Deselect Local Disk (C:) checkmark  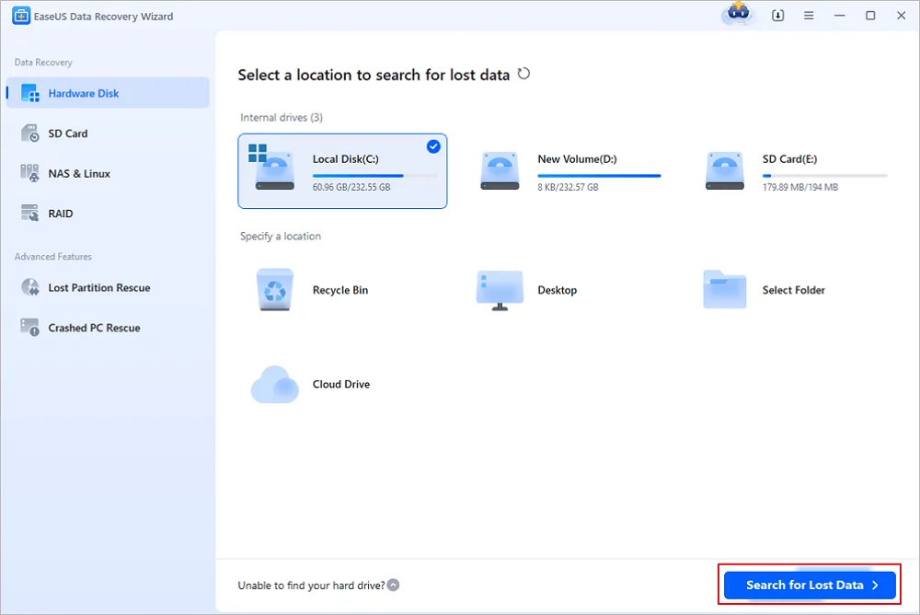431,145
